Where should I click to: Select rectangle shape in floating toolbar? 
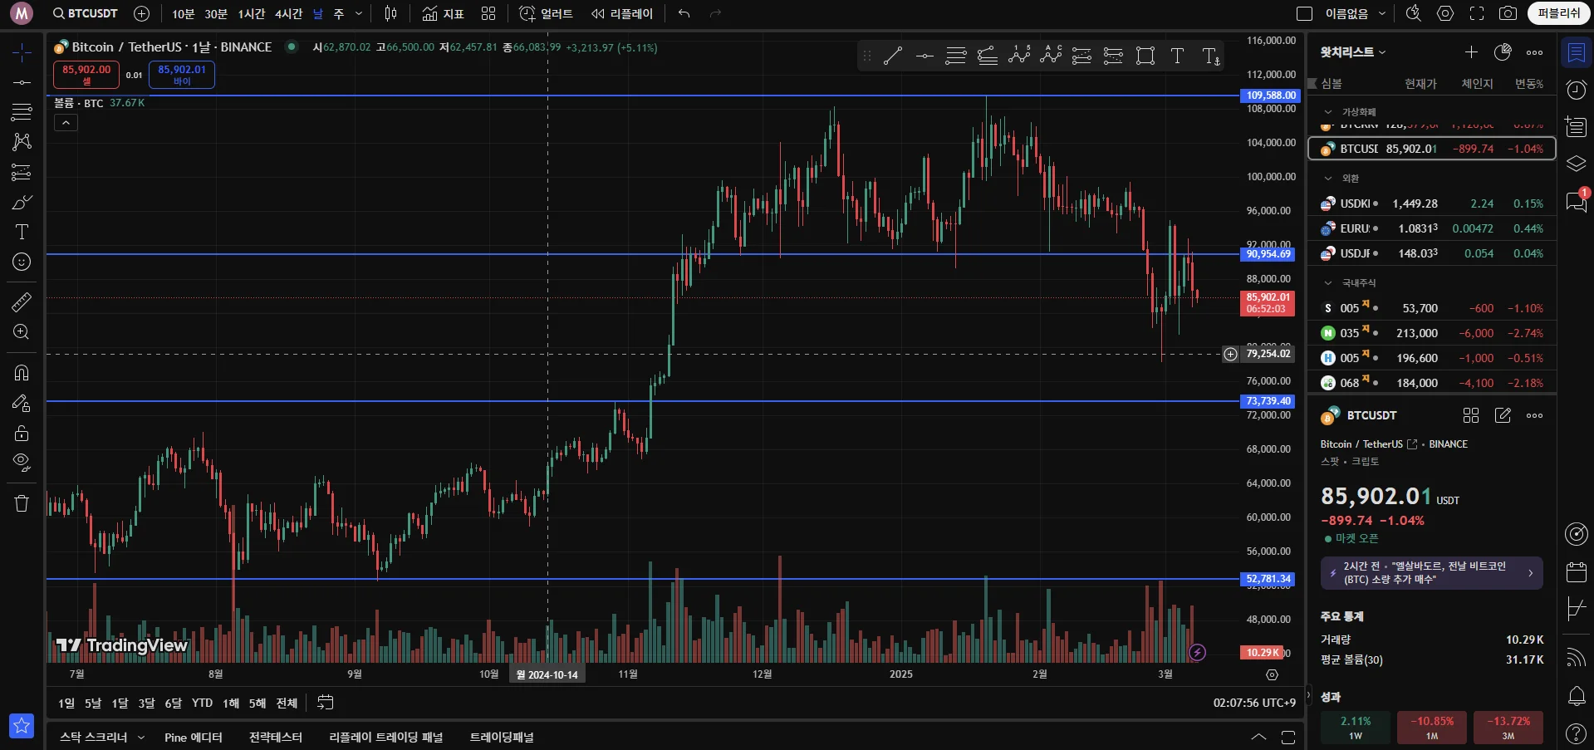tap(1145, 56)
